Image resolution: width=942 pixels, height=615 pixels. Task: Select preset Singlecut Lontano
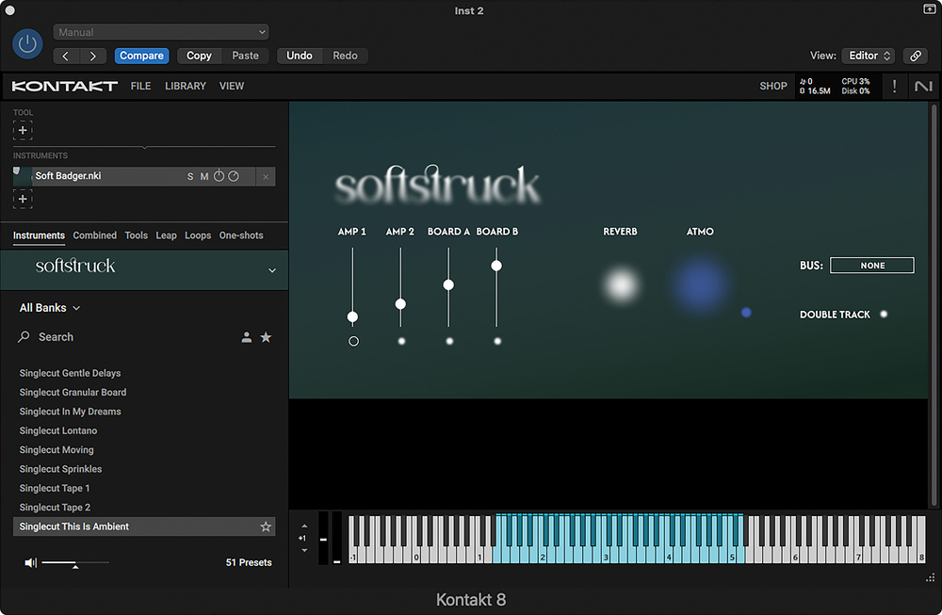point(58,430)
